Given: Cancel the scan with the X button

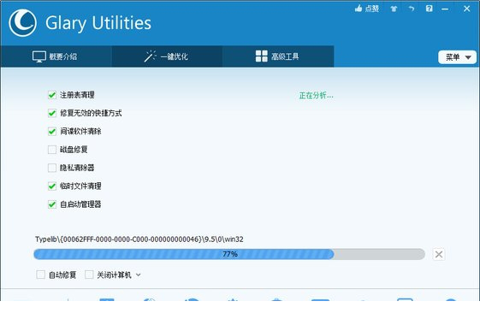Looking at the screenshot, I should point(439,254).
